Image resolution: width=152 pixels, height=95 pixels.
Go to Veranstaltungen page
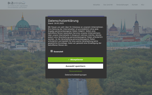pos(122,5)
